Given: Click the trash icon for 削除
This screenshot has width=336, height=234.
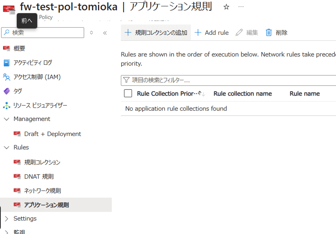Looking at the screenshot, I should (268, 32).
